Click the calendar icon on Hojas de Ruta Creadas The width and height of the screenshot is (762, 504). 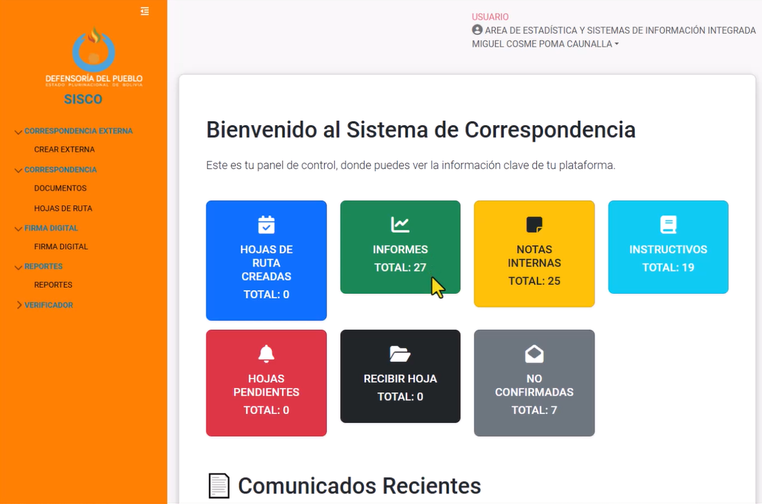point(266,225)
